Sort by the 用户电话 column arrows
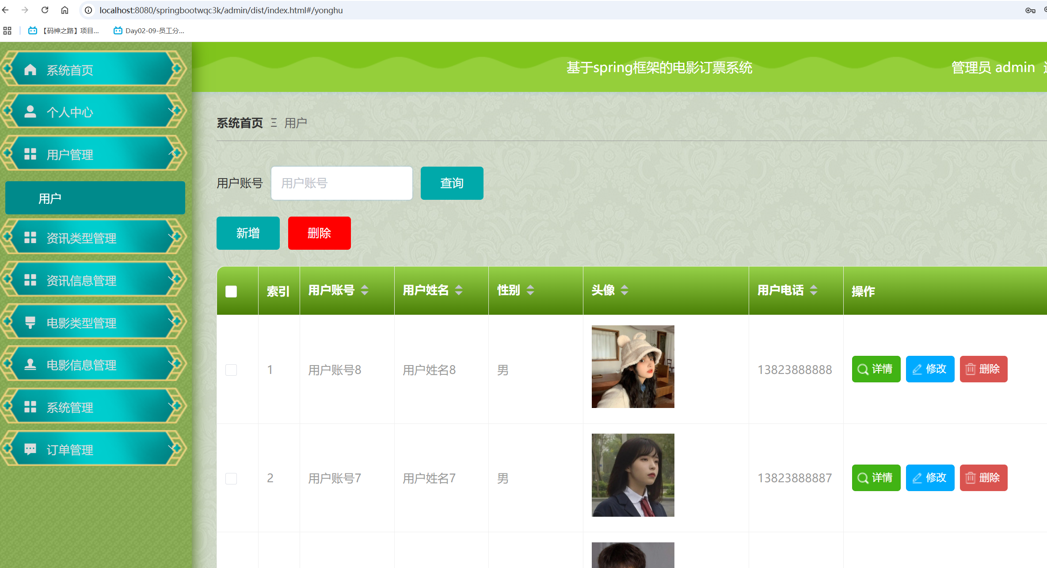Screen dimensions: 1047x568 (814, 290)
